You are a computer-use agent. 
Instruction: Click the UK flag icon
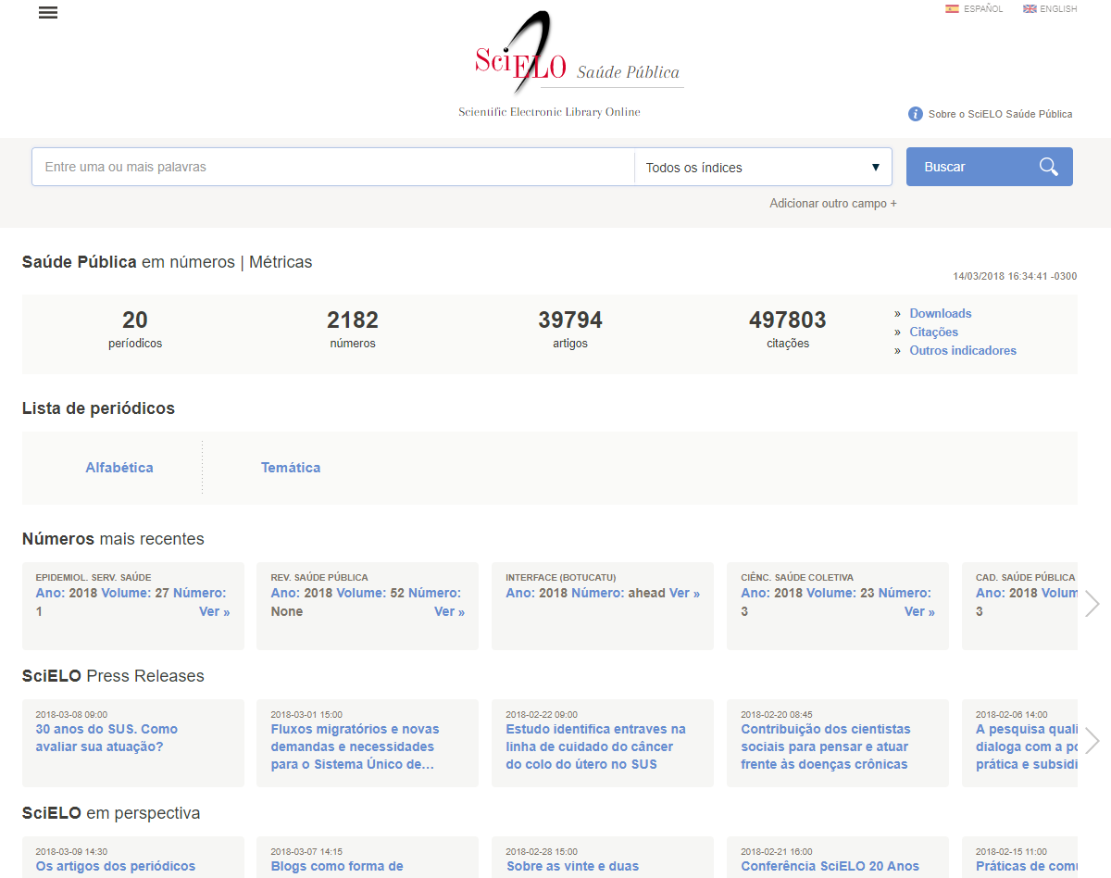(1029, 9)
